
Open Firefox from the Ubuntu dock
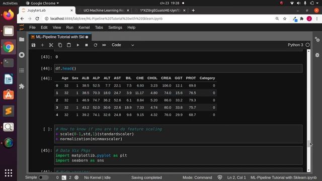tap(9, 15)
